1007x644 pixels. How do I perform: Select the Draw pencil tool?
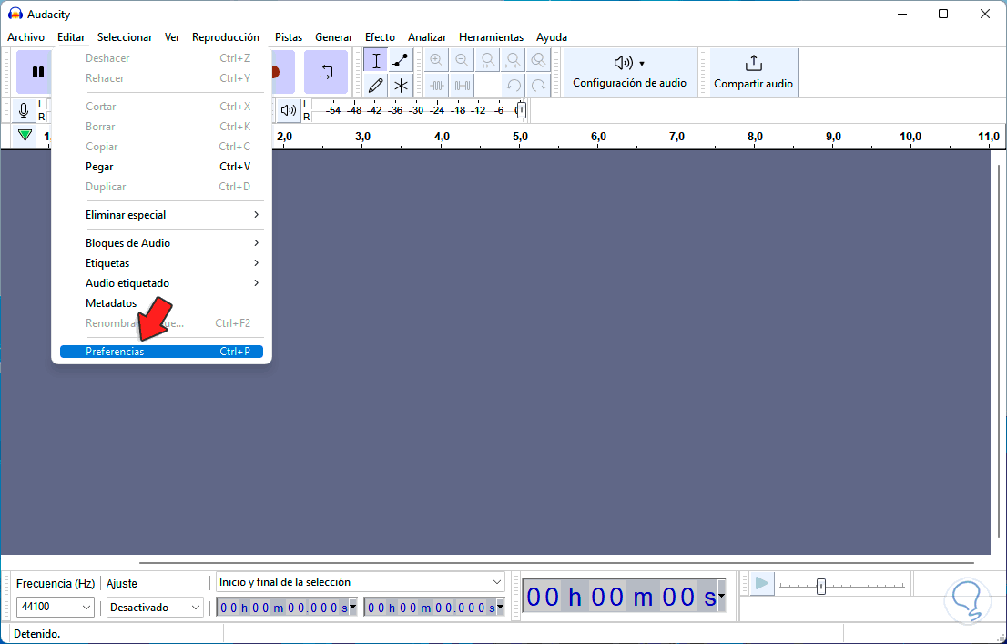[376, 85]
